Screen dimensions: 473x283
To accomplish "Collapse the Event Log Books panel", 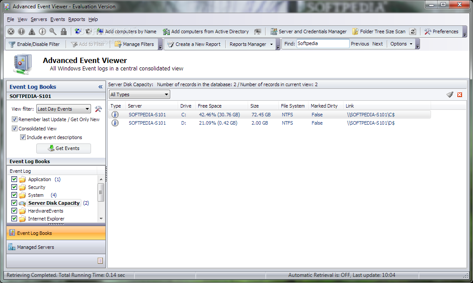I will [x=101, y=87].
